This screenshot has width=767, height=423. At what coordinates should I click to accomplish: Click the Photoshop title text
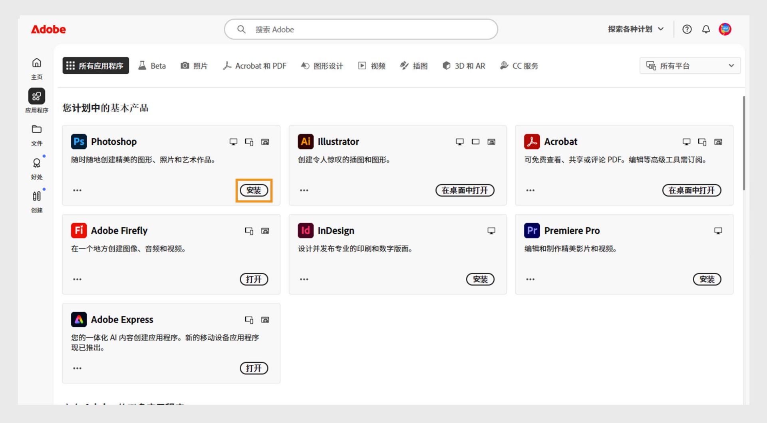114,142
